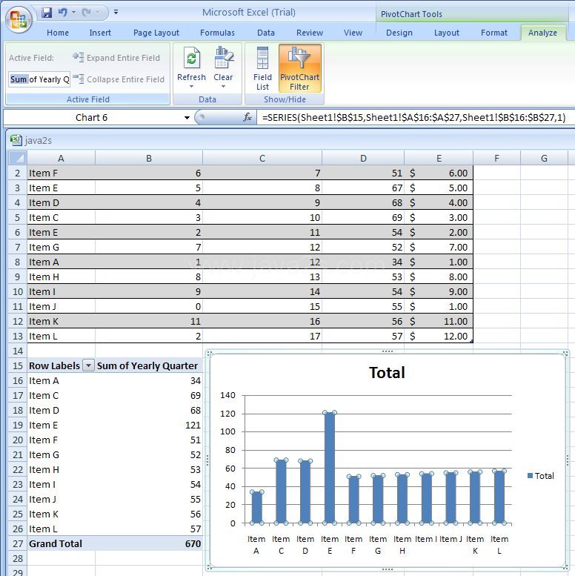Switch to PivotChart Design tab

[399, 33]
